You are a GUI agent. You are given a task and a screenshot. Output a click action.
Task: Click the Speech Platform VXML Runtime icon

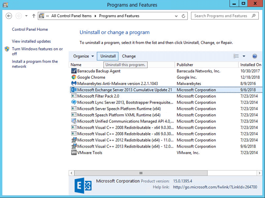coord(74,115)
